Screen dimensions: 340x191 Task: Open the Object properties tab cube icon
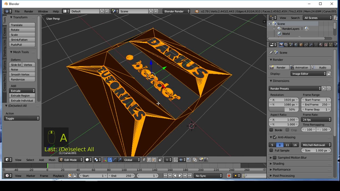click(301, 45)
